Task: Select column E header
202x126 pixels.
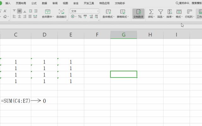Action: tap(71, 35)
